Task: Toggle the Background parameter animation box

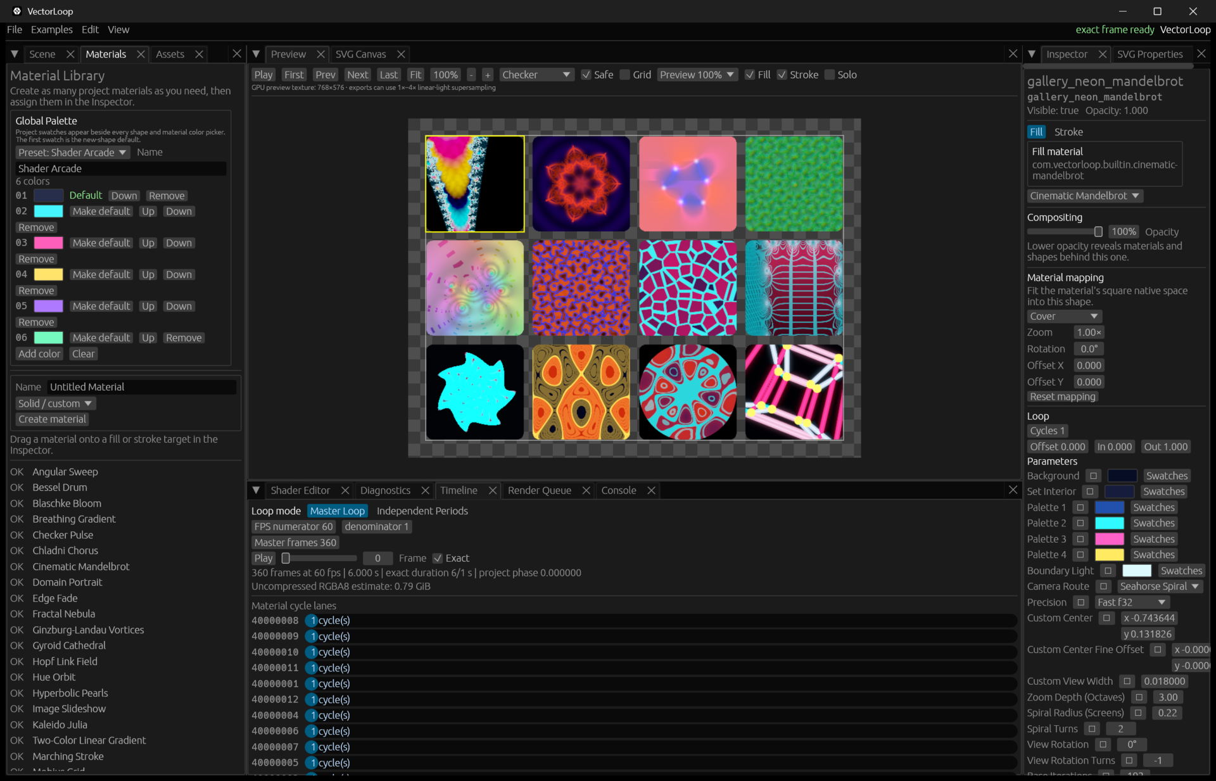Action: click(1093, 476)
